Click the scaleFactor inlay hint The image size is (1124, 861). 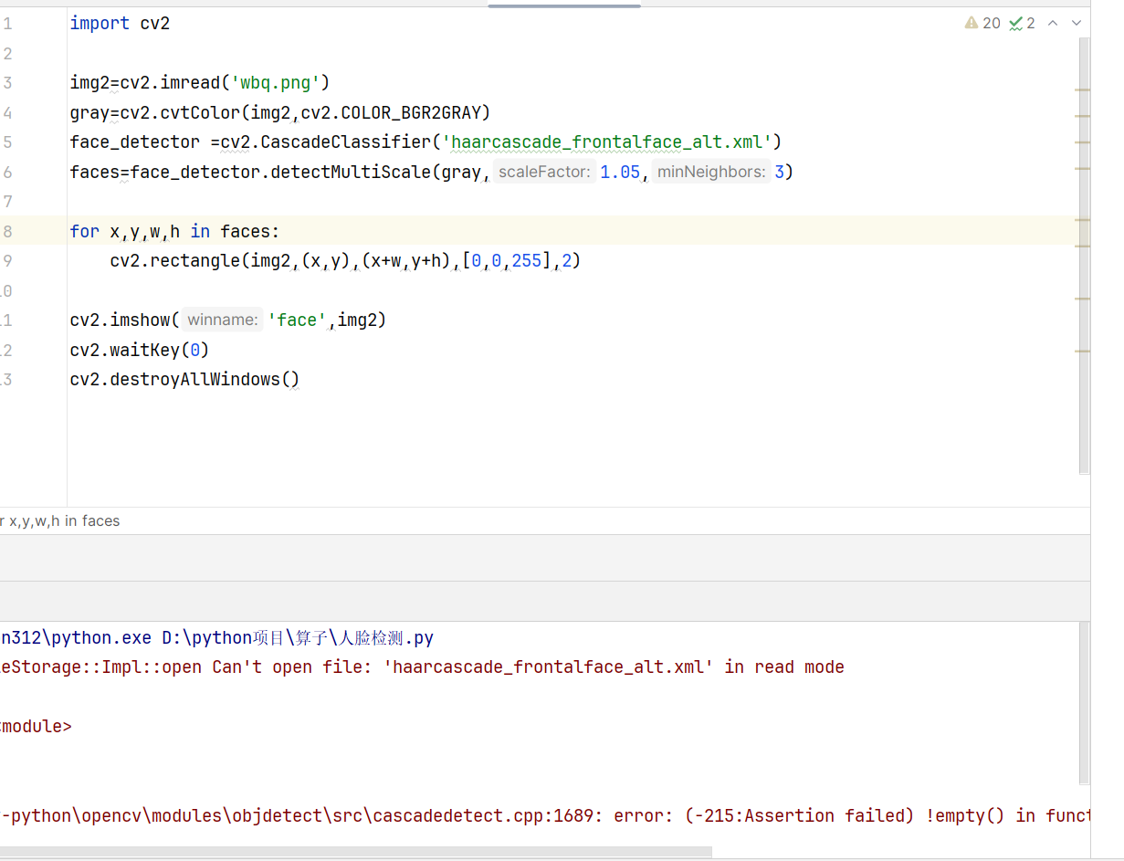coord(545,172)
